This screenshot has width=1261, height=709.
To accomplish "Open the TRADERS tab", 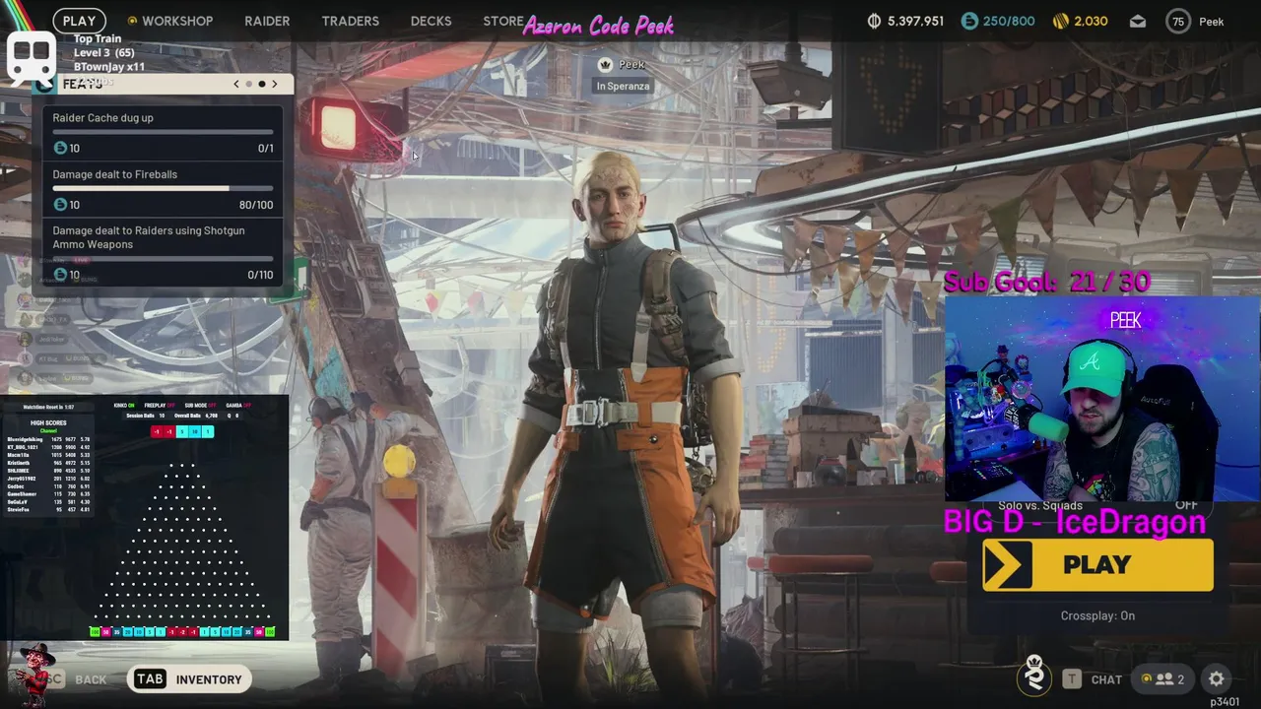I will (x=350, y=21).
